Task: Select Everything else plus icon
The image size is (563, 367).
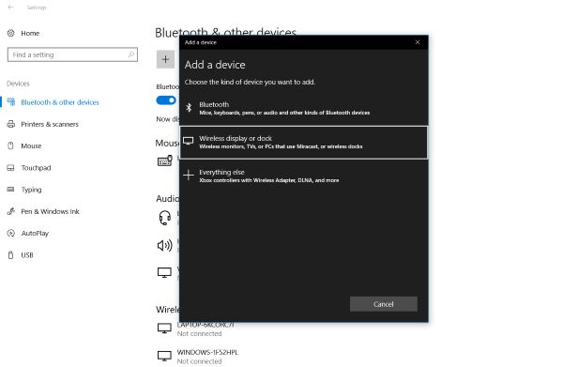Action: pyautogui.click(x=189, y=176)
